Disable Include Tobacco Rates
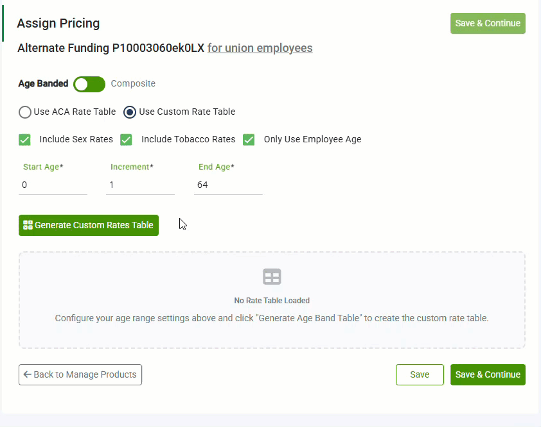The image size is (541, 427). point(126,139)
